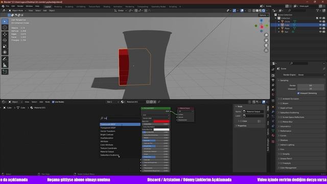Open the Render menu
This screenshot has width=327, height=184.
[20, 6]
